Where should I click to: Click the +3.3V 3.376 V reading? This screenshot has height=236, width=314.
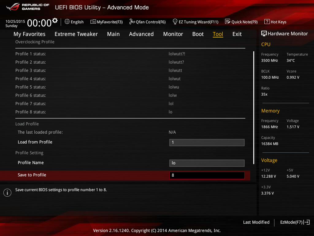[267, 193]
